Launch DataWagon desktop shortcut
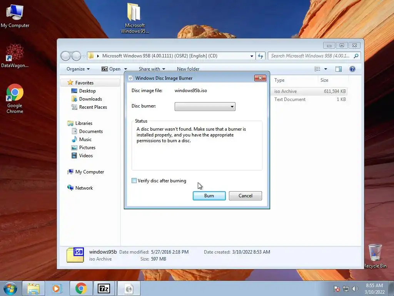 tap(15, 56)
